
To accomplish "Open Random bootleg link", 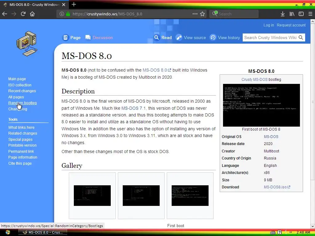I will [x=22, y=103].
